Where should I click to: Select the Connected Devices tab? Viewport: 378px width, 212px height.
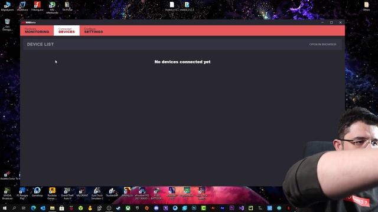pyautogui.click(x=67, y=31)
